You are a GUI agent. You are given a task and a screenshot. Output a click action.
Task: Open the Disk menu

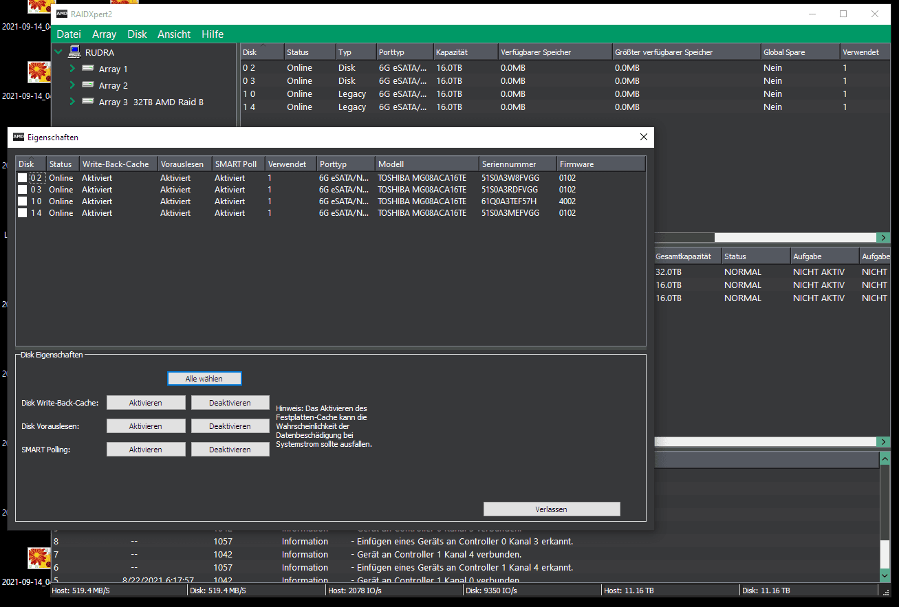pos(138,34)
